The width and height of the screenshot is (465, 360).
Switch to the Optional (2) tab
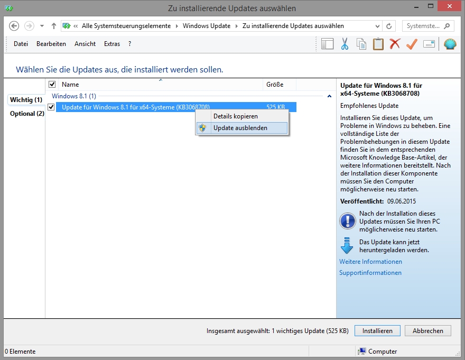pos(27,114)
